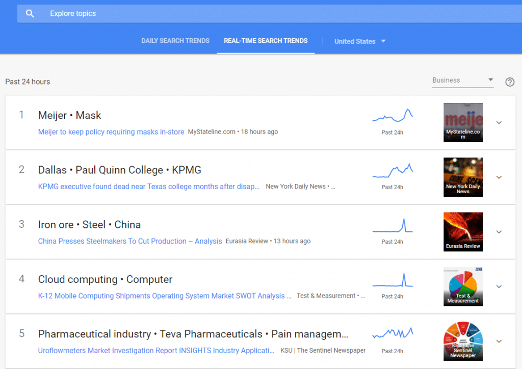Click the Meijer Mask trend sparkline chart

(393, 117)
